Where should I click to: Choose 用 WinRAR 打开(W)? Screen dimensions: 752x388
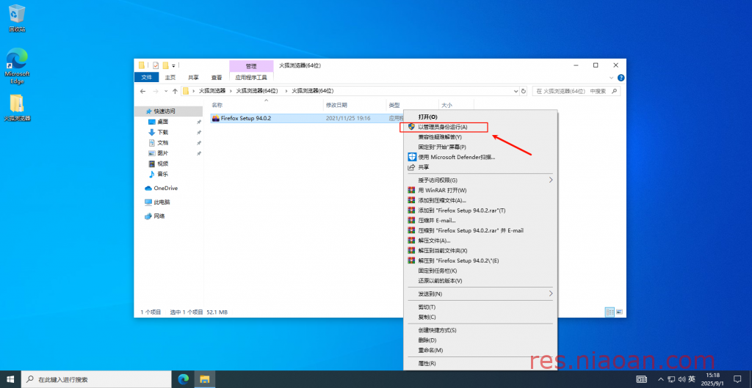(480, 190)
